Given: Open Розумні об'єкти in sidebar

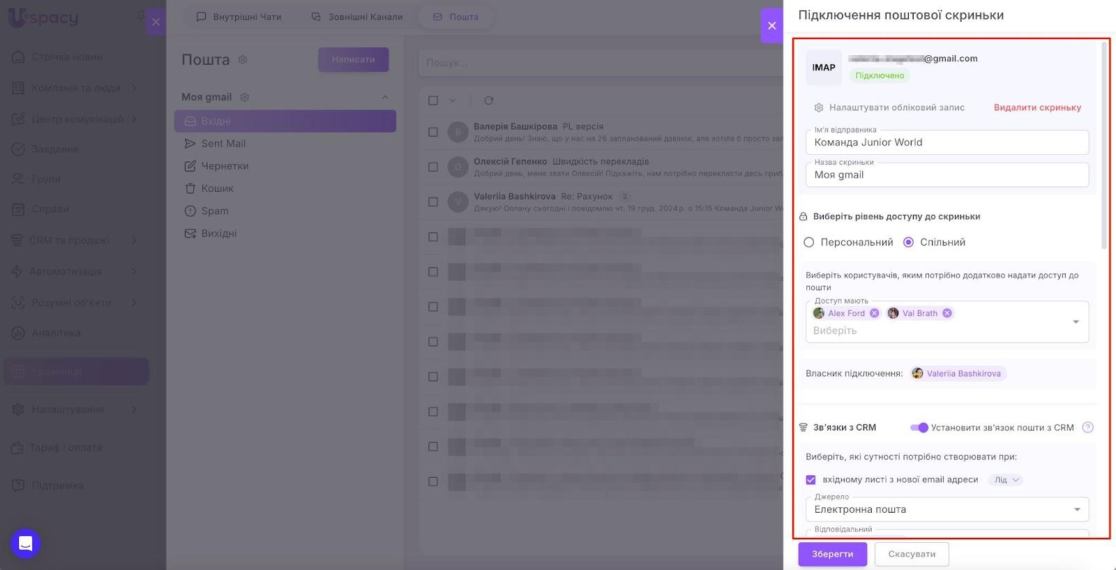Looking at the screenshot, I should tap(71, 303).
